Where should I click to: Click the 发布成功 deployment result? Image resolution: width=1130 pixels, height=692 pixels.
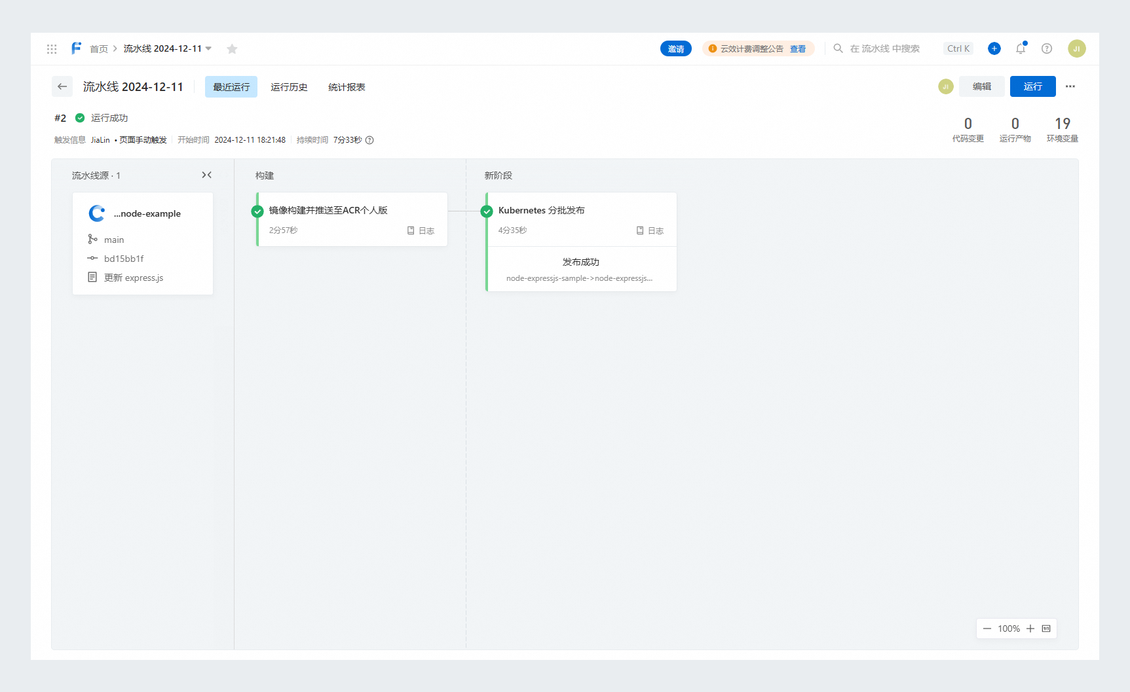(581, 262)
